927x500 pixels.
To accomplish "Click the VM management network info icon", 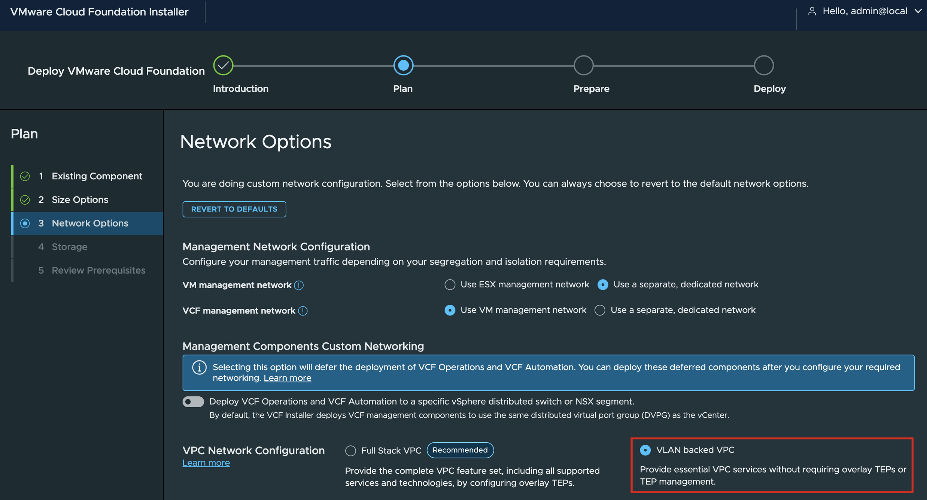I will (x=299, y=285).
